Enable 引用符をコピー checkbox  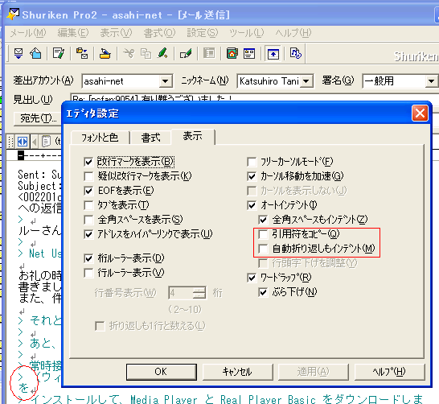coord(263,234)
